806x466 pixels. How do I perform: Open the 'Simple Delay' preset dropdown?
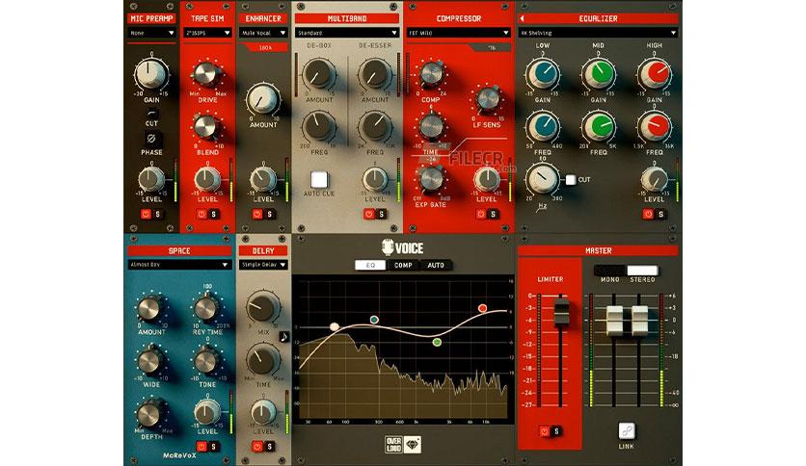[263, 265]
